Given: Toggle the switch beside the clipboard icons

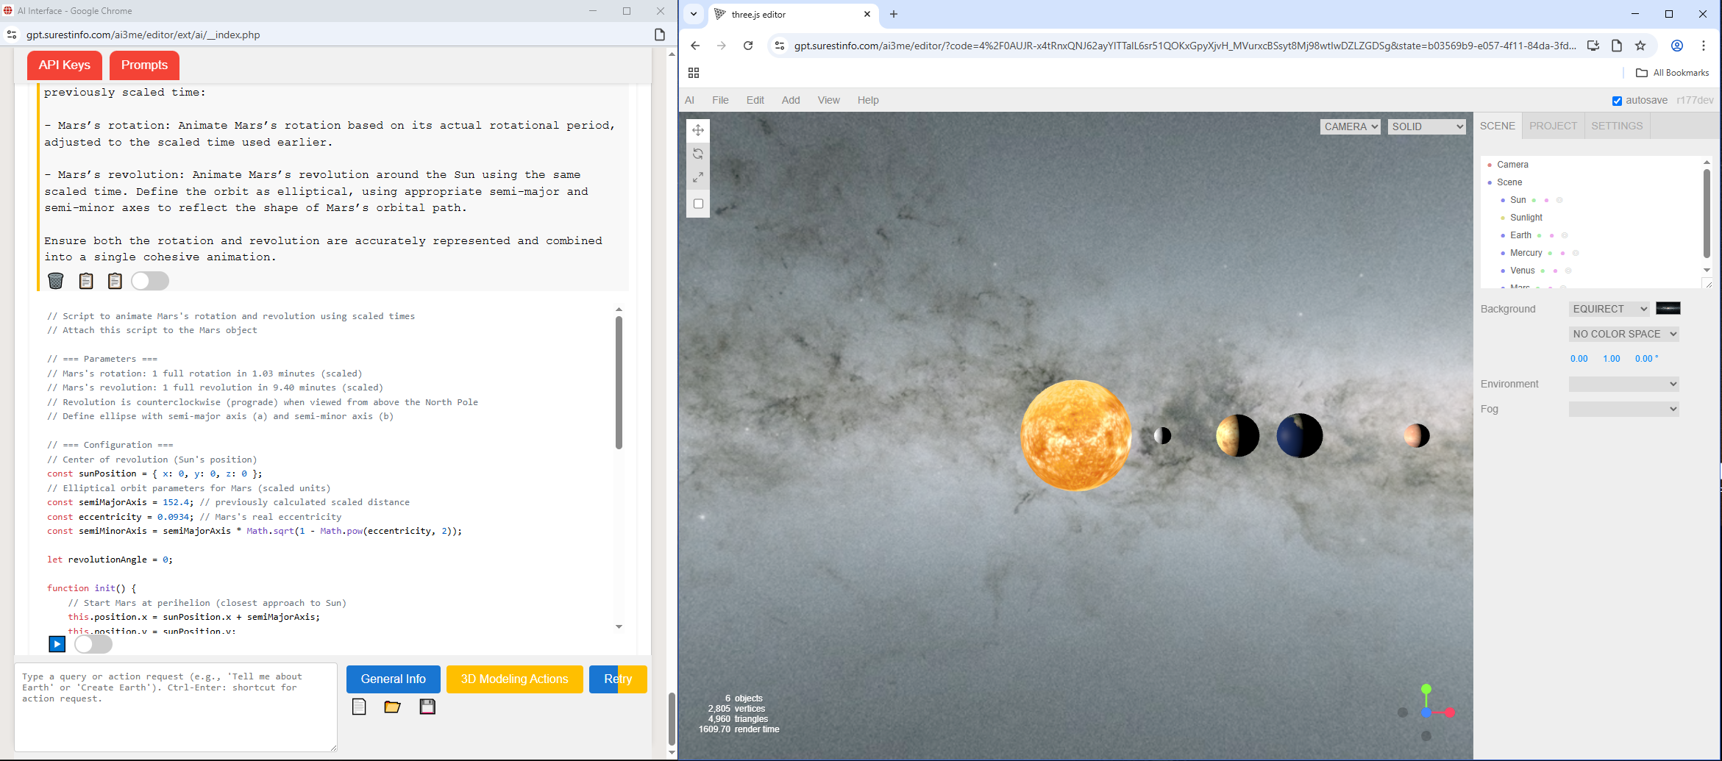Looking at the screenshot, I should pos(150,281).
